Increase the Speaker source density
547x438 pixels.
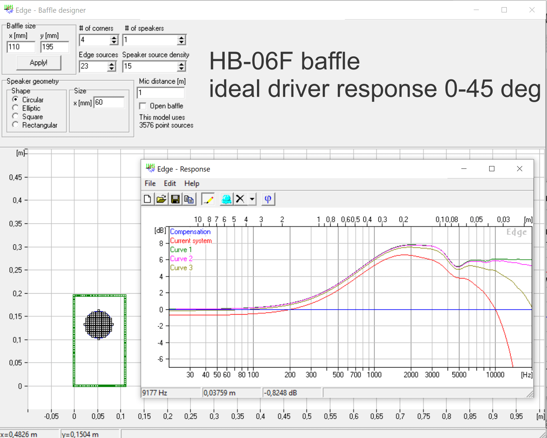click(182, 64)
